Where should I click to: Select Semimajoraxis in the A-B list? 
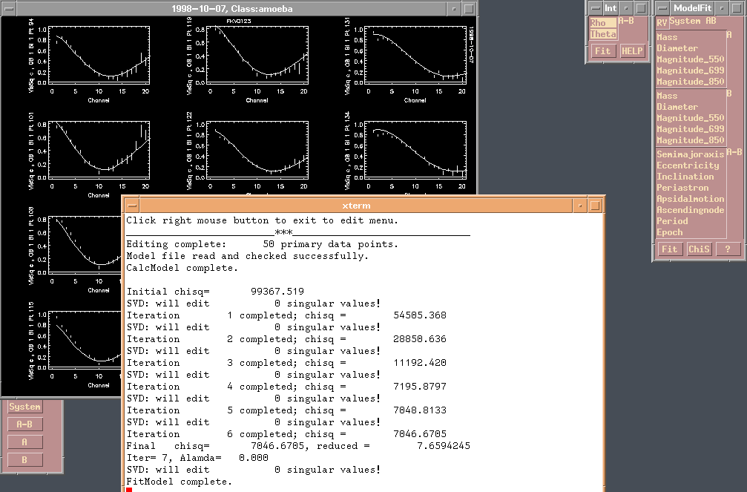click(690, 154)
